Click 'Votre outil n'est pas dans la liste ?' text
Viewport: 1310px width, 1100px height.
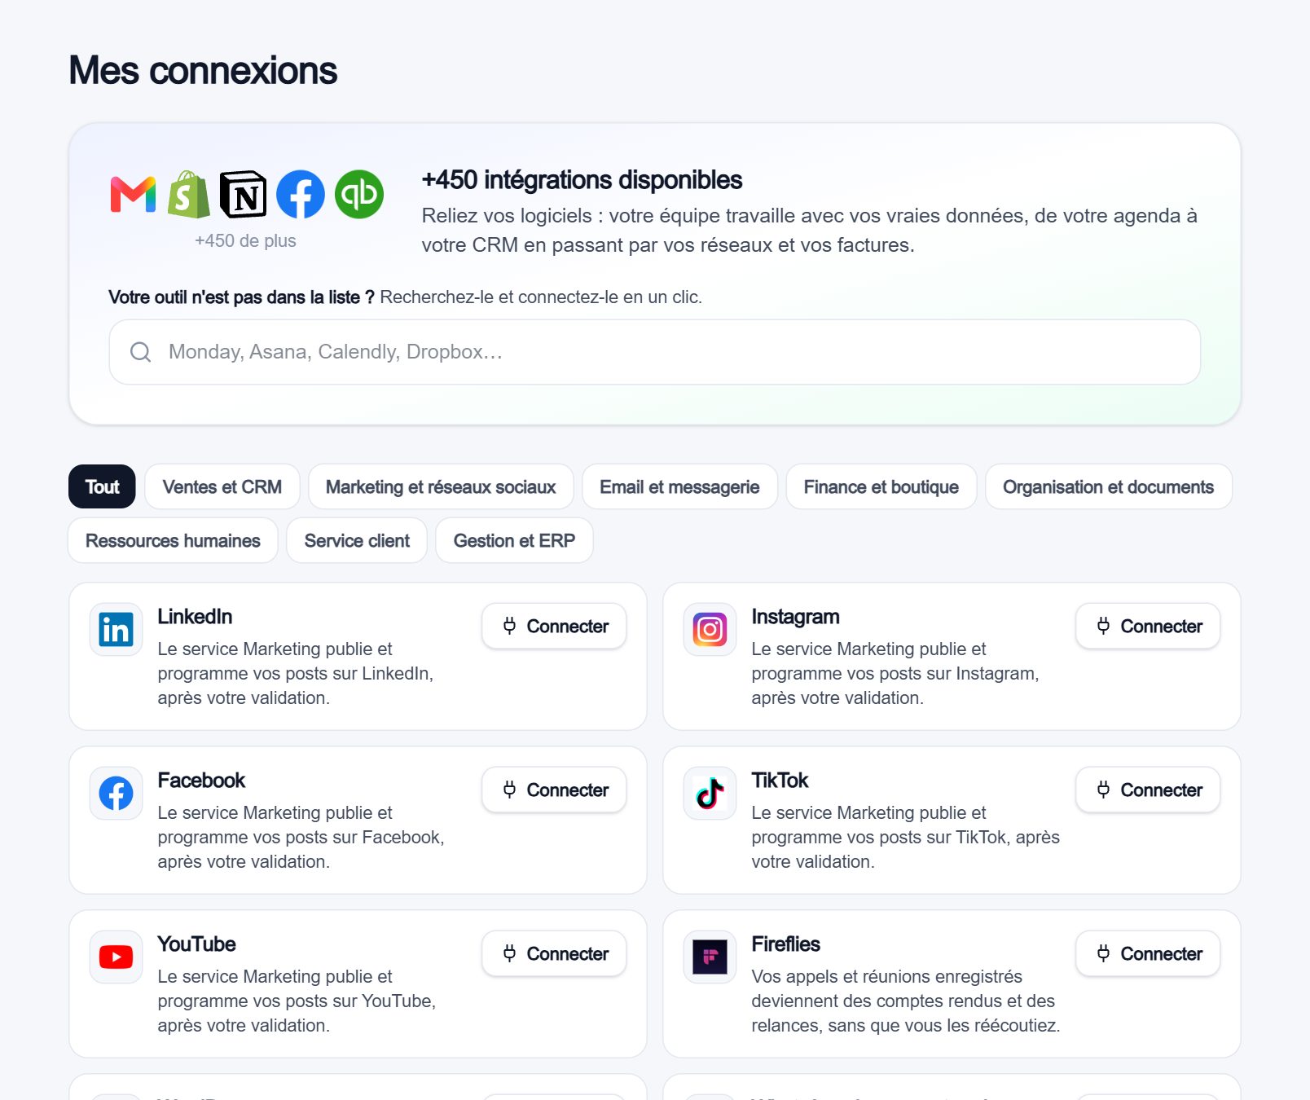[x=241, y=297]
